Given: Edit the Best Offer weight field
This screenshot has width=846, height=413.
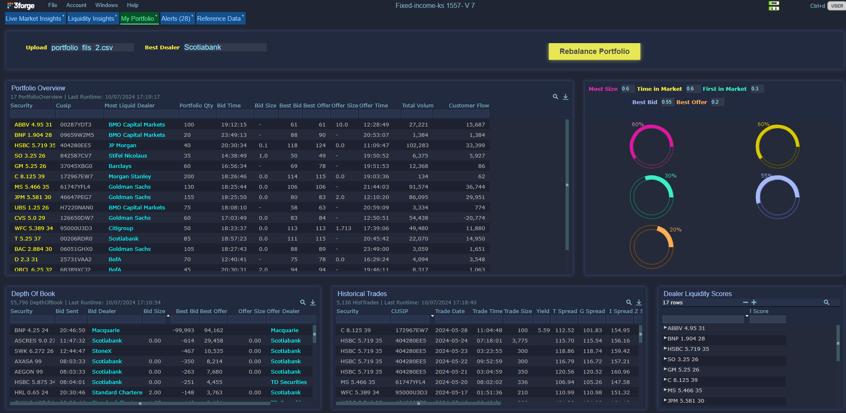Looking at the screenshot, I should pos(717,102).
